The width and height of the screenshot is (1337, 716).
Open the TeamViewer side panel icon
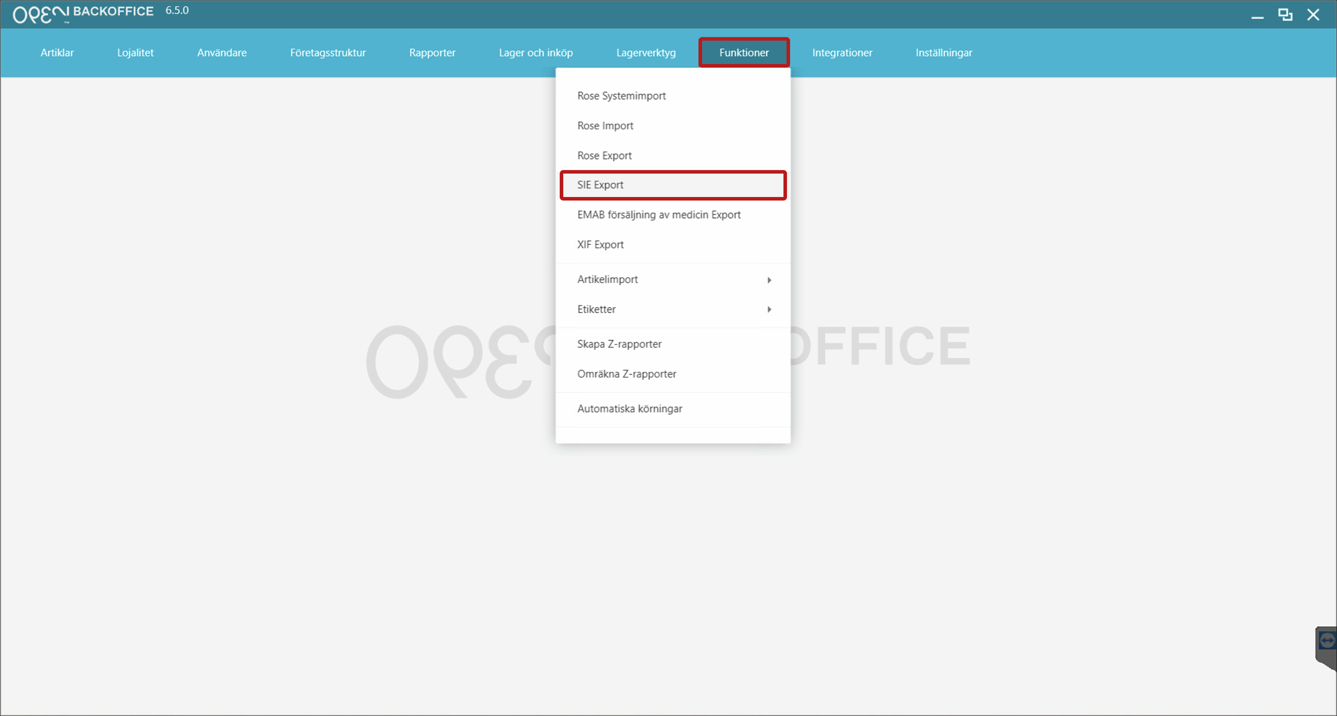(x=1327, y=641)
